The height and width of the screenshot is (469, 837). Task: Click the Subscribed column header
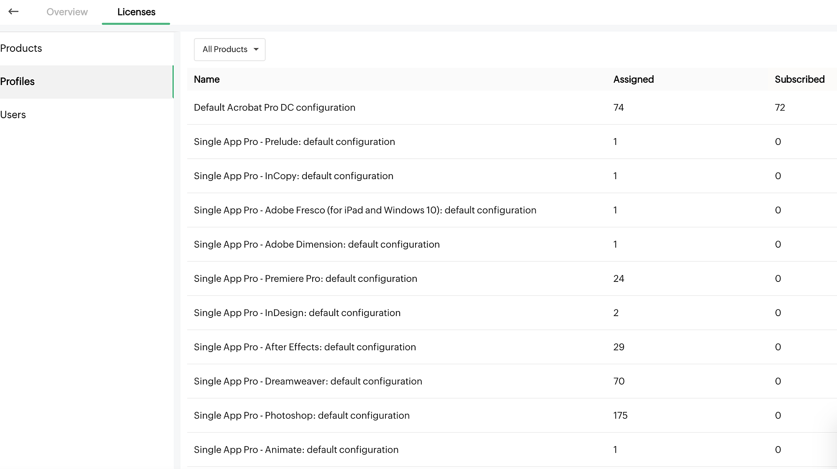click(x=799, y=79)
